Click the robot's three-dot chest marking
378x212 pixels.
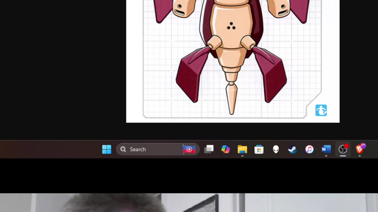coord(231,26)
